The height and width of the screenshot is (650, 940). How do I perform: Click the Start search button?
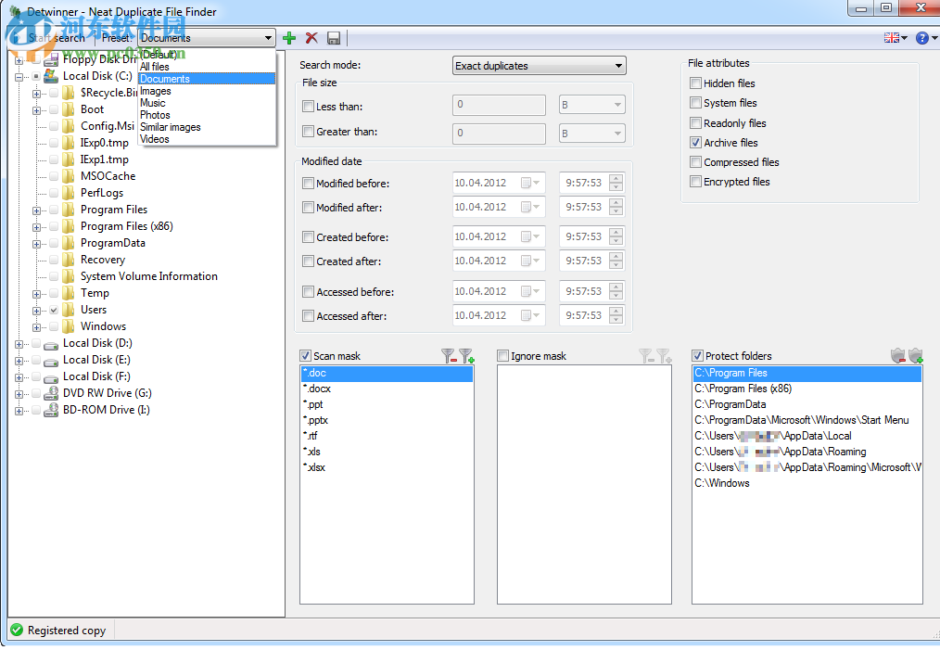tap(51, 38)
